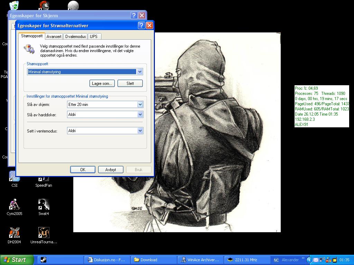Click the MSN Messenger tray icon
The image size is (354, 265).
[328, 260]
